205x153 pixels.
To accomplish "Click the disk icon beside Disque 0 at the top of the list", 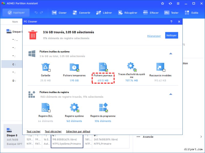I will [x=9, y=31].
